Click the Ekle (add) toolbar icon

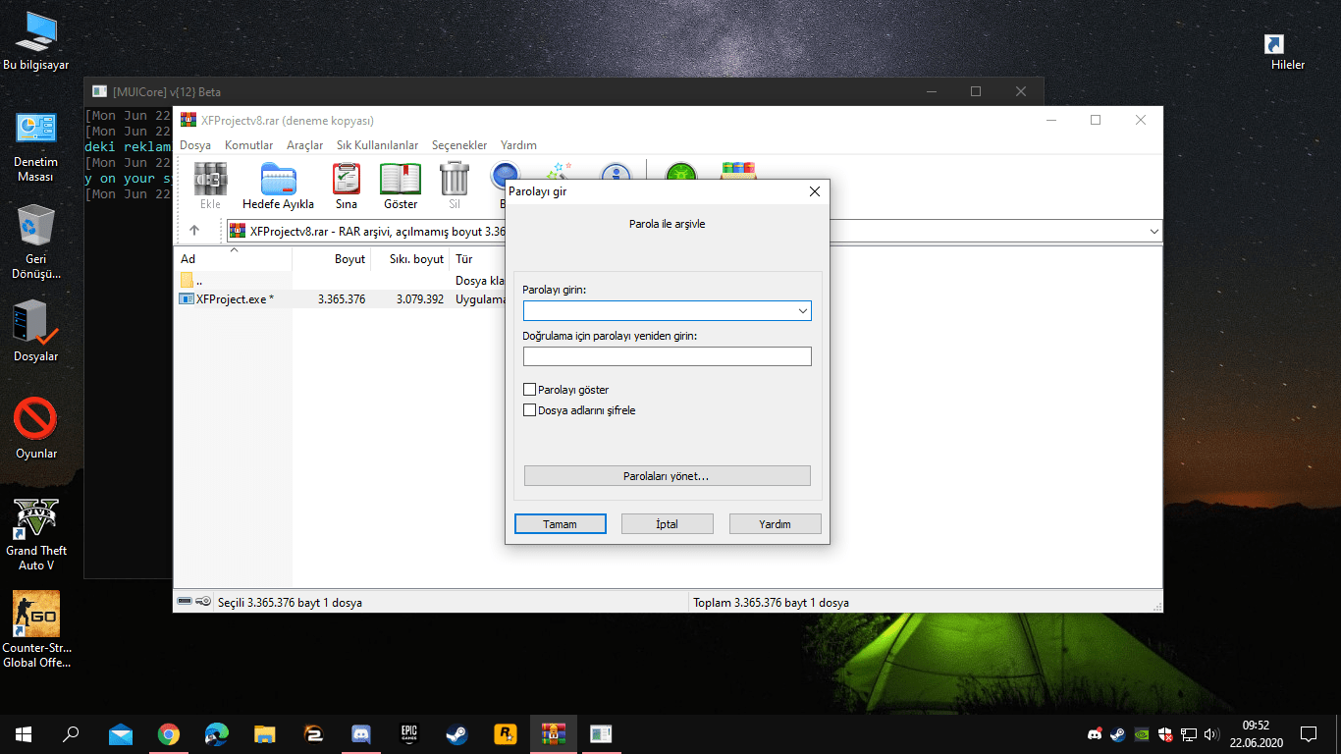click(210, 180)
